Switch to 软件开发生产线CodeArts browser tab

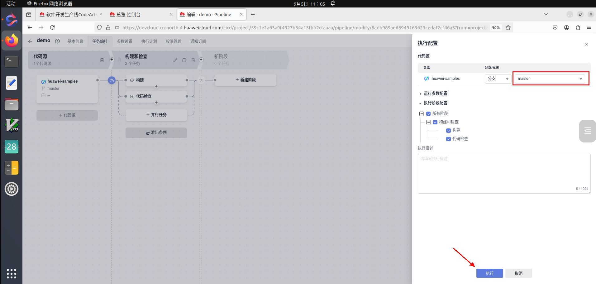pos(71,15)
